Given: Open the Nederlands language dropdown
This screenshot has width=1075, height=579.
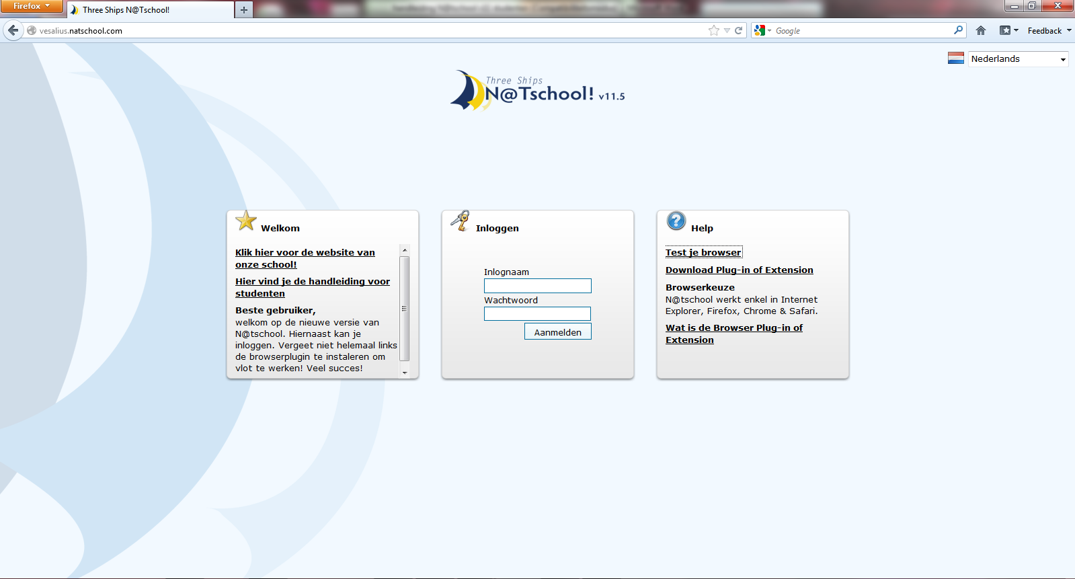Looking at the screenshot, I should pos(1018,59).
